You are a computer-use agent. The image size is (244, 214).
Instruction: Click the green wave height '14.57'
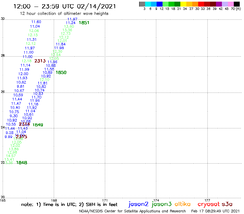[x=11, y=156]
